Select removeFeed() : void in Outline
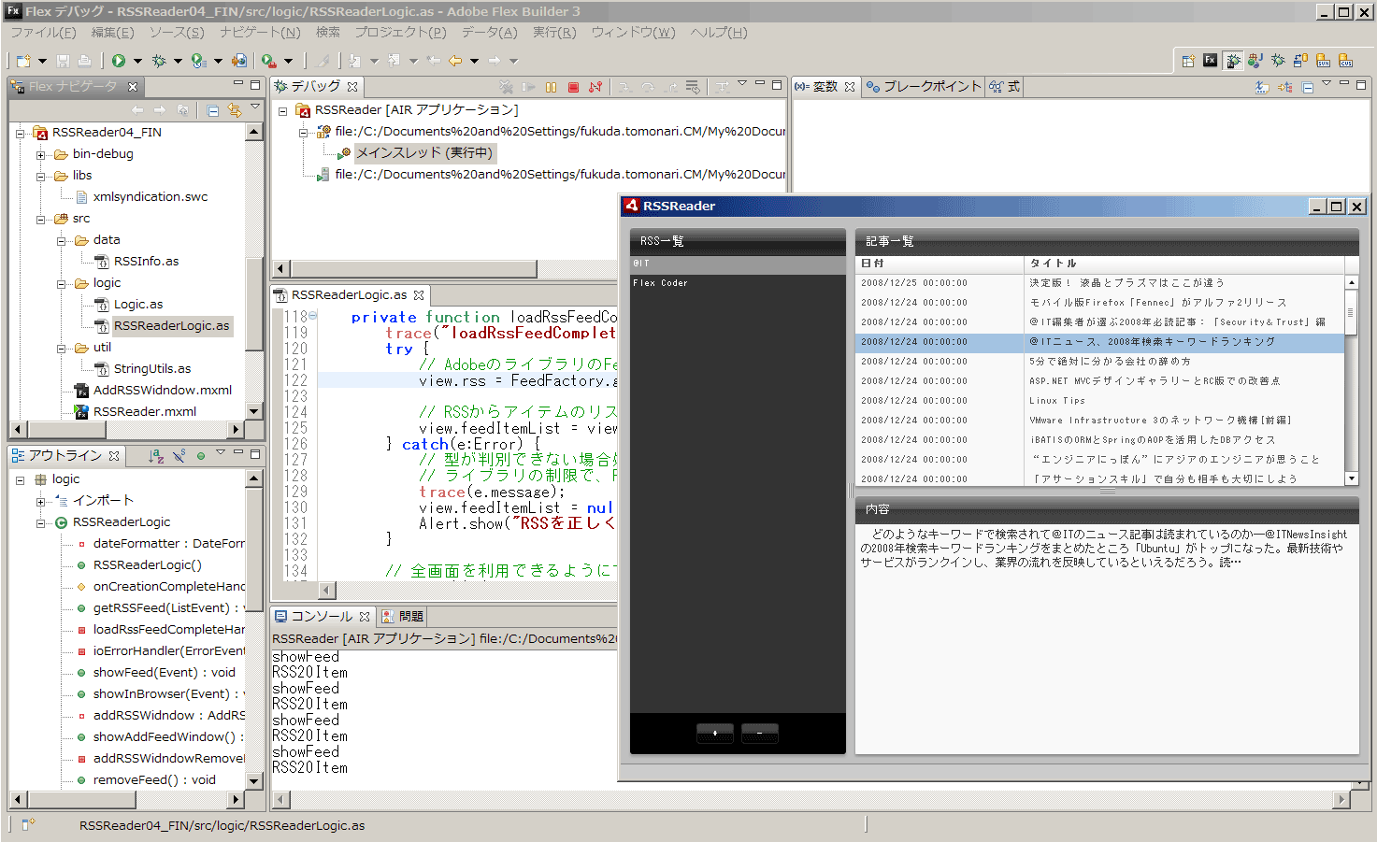Screen dimensions: 1377x842 154,780
